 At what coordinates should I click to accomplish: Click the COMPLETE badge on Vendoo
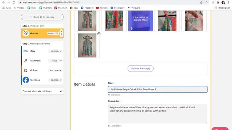53,33
